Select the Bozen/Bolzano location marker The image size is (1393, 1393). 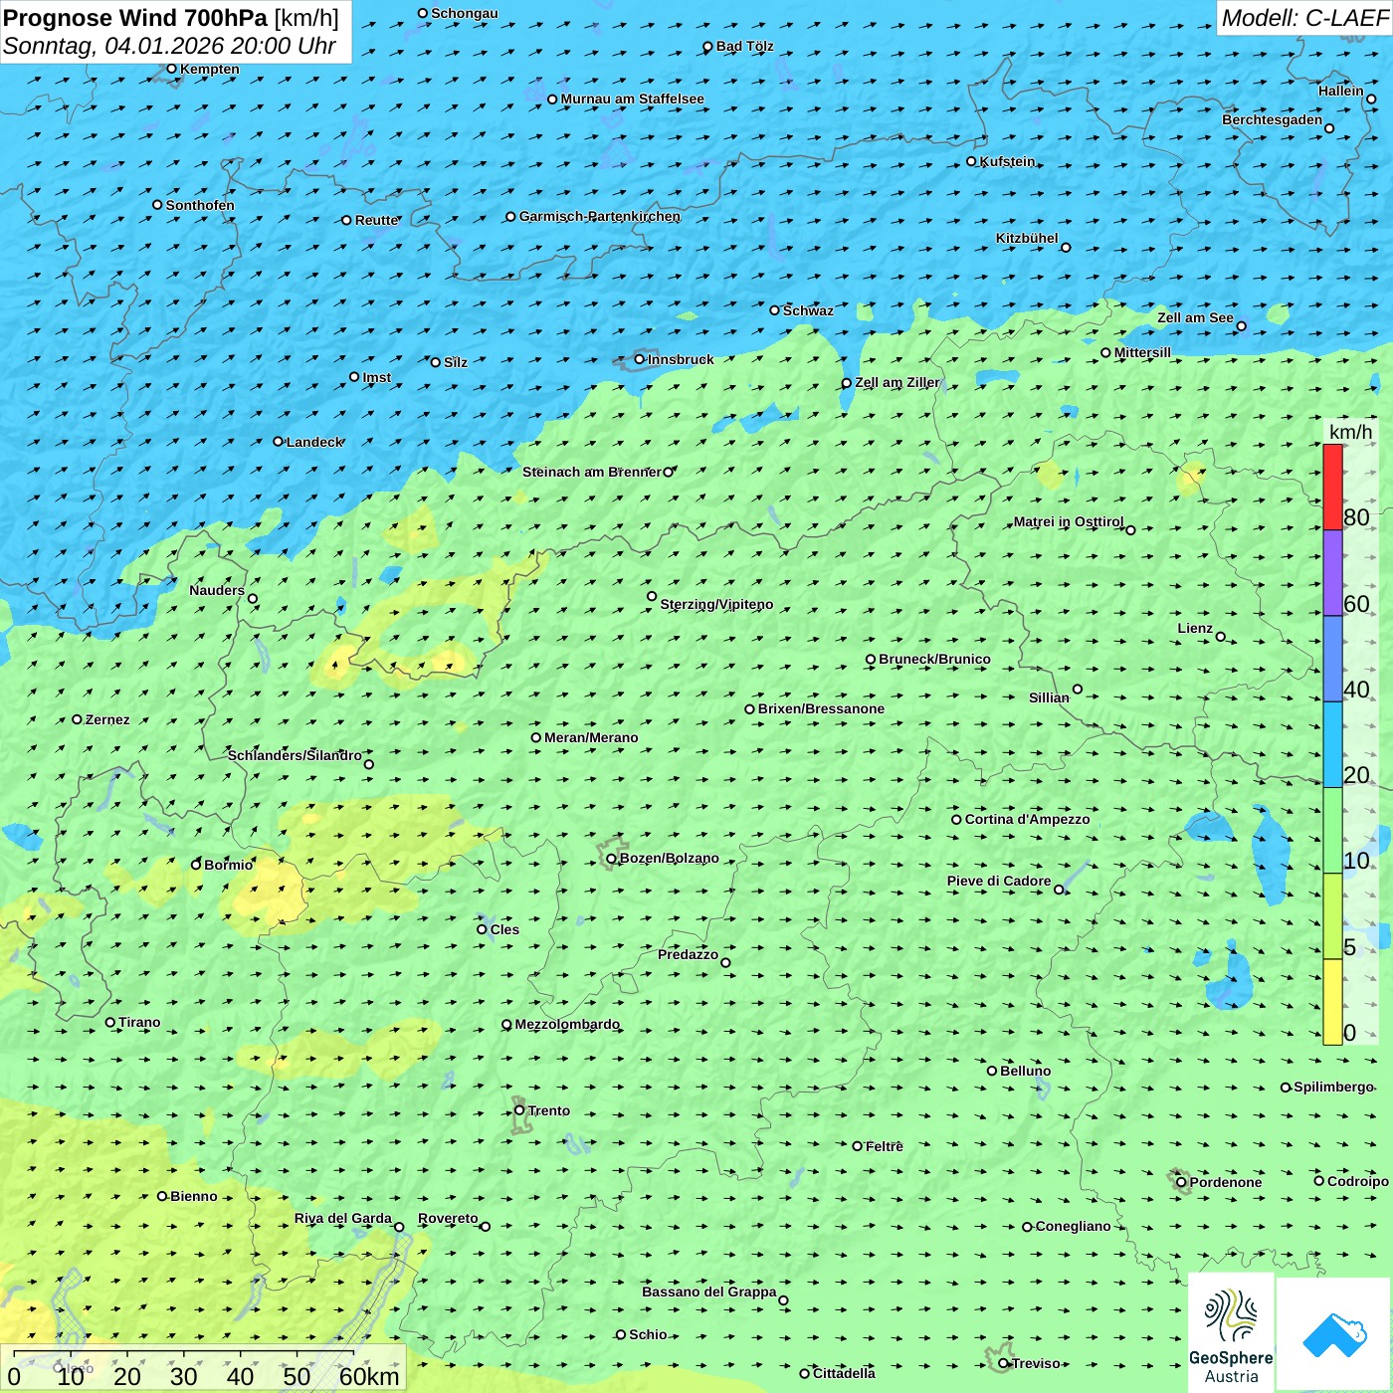point(611,859)
